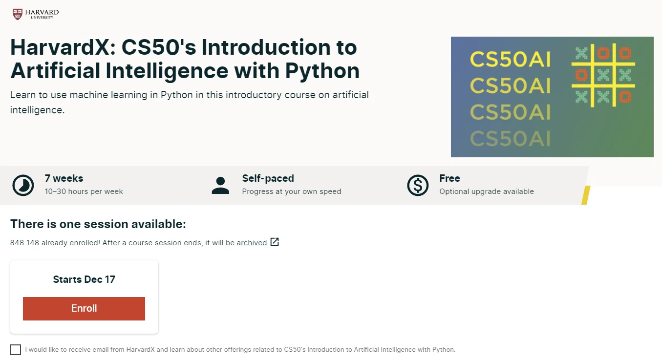The width and height of the screenshot is (662, 362).
Task: Enable the HarvardX email opt-in checkbox
Action: click(16, 350)
